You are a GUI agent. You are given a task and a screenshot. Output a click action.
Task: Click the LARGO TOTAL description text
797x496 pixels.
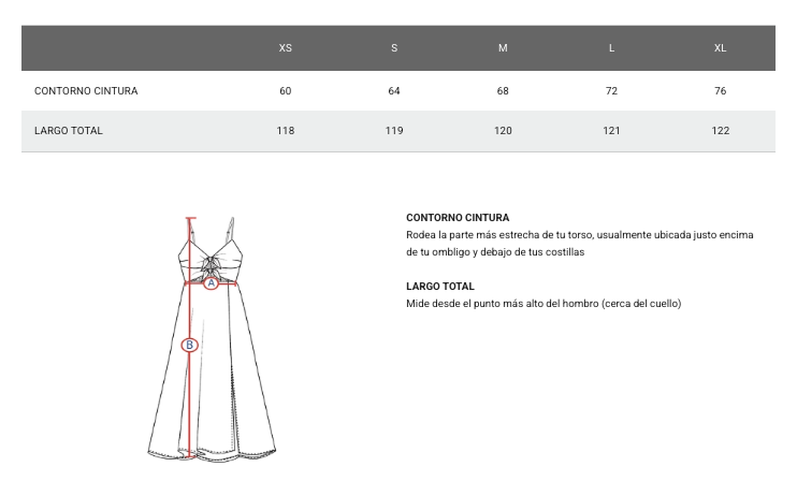544,304
